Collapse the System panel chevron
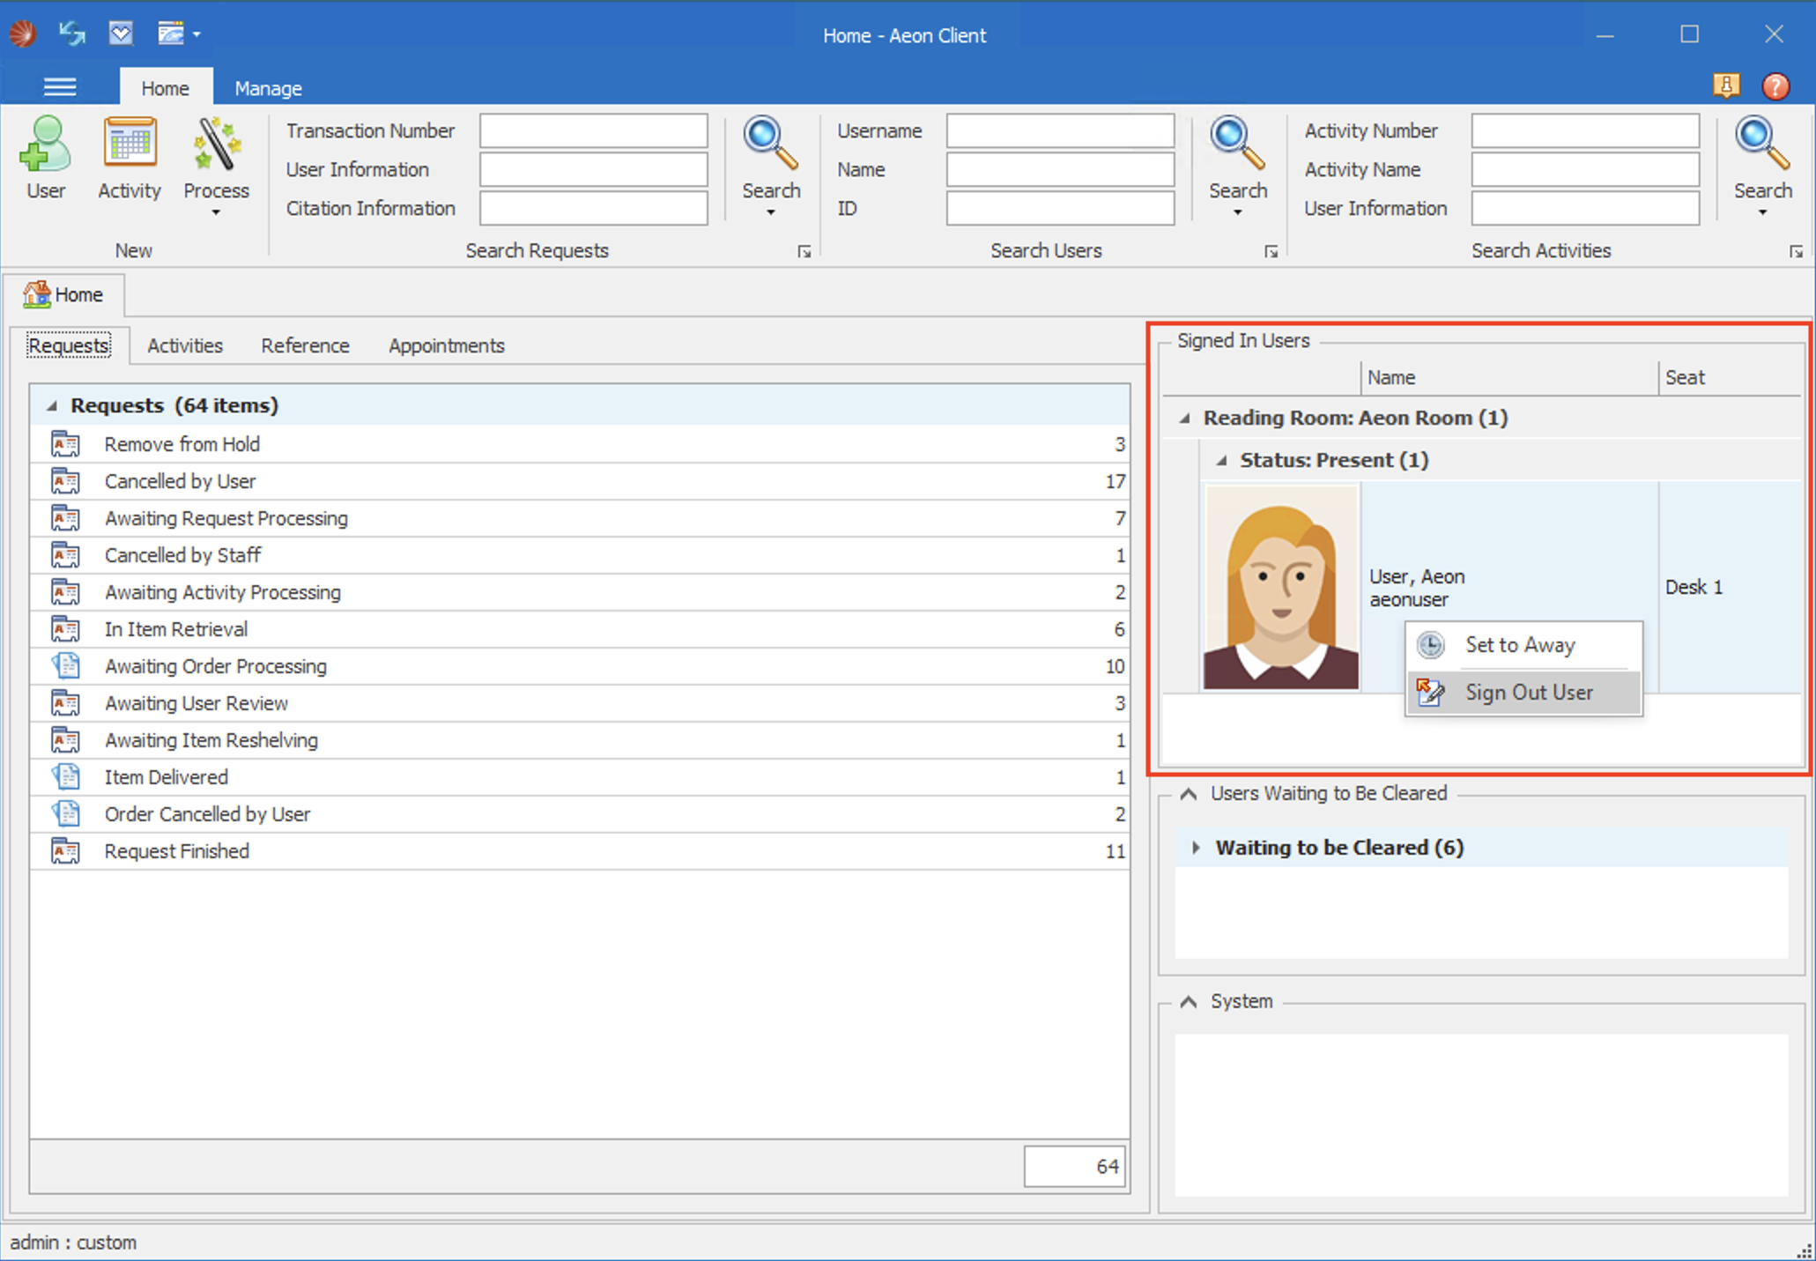This screenshot has height=1261, width=1816. pyautogui.click(x=1189, y=1002)
